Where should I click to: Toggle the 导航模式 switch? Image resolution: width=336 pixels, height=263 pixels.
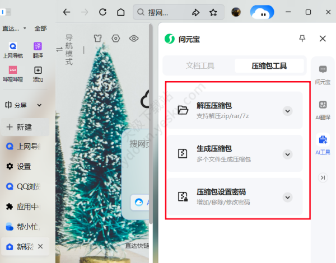(60, 49)
